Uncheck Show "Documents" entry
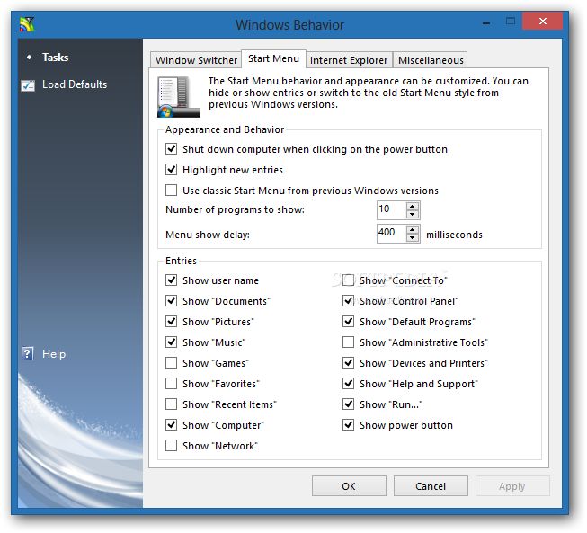The image size is (587, 533). click(x=172, y=300)
